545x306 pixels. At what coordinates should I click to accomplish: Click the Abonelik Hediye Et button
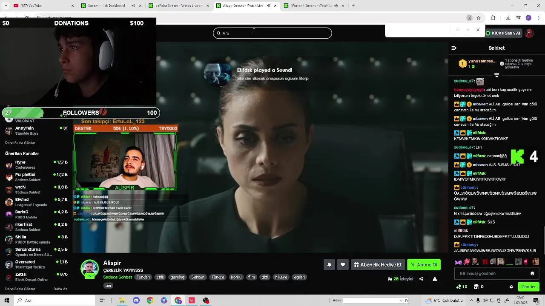click(x=378, y=265)
